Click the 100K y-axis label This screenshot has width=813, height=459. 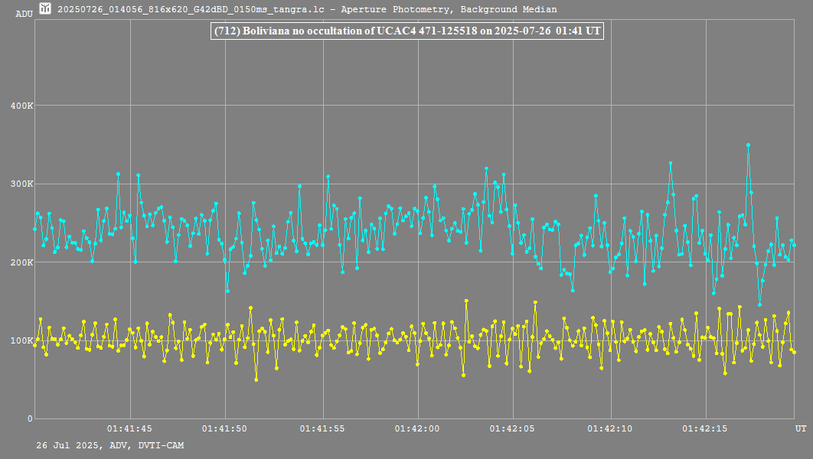point(21,340)
